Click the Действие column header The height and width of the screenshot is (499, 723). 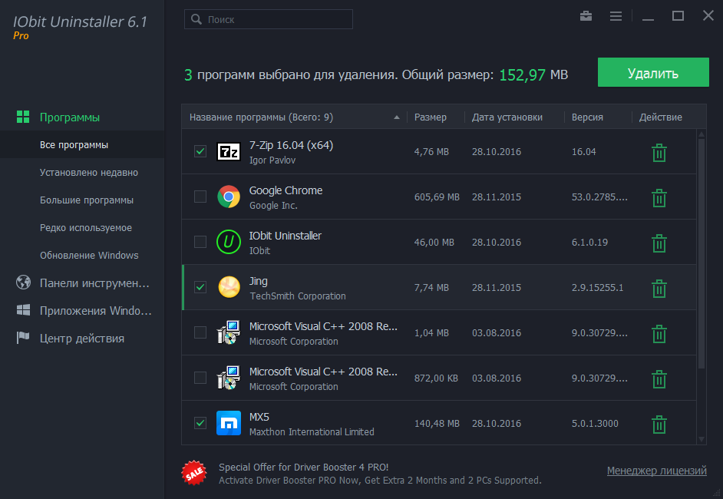[x=660, y=117]
